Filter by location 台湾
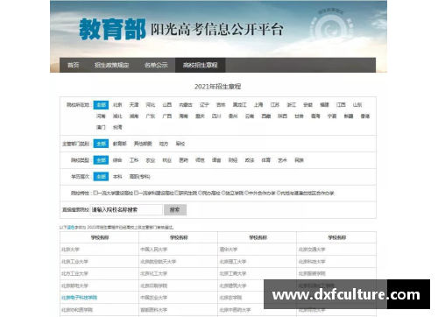 [x=117, y=127]
